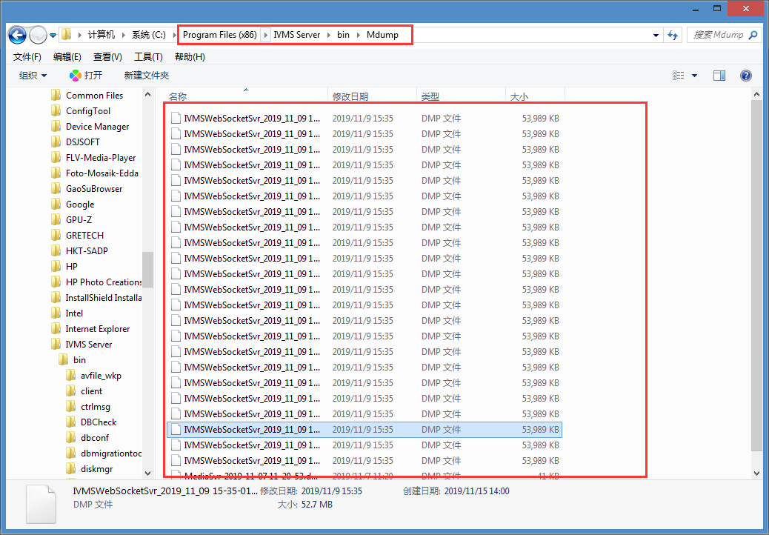Viewport: 769px width, 535px height.
Task: Click 新建文件夹 toolbar button
Action: (x=146, y=76)
